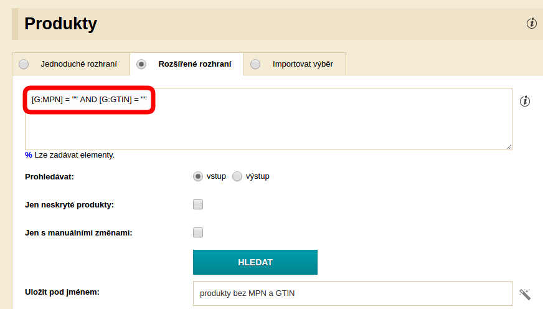Click the 'Jen neskryté produkty:' label
Viewport: 543px width, 309px height.
[69, 205]
